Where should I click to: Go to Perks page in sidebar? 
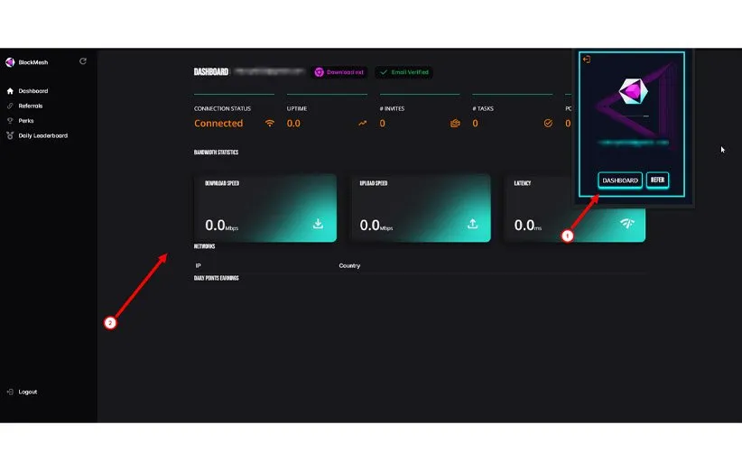[25, 121]
